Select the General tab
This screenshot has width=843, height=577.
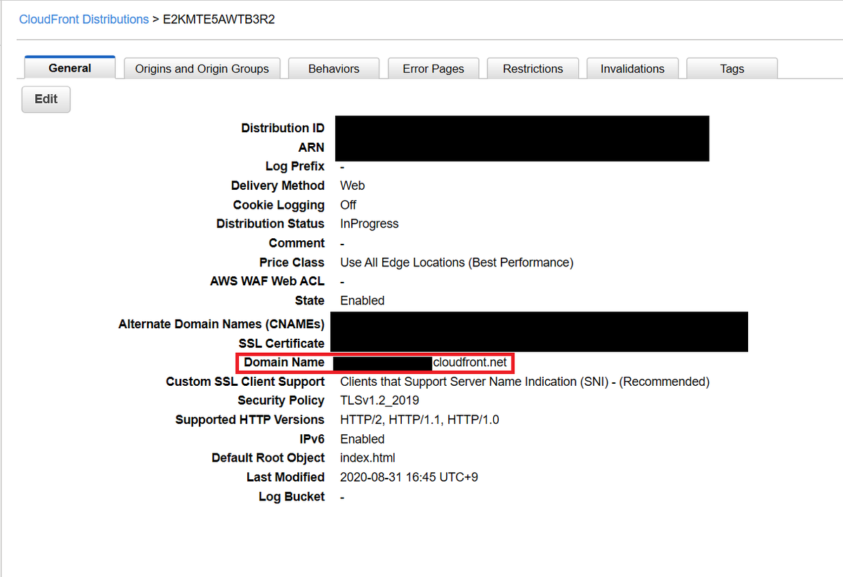(x=70, y=67)
